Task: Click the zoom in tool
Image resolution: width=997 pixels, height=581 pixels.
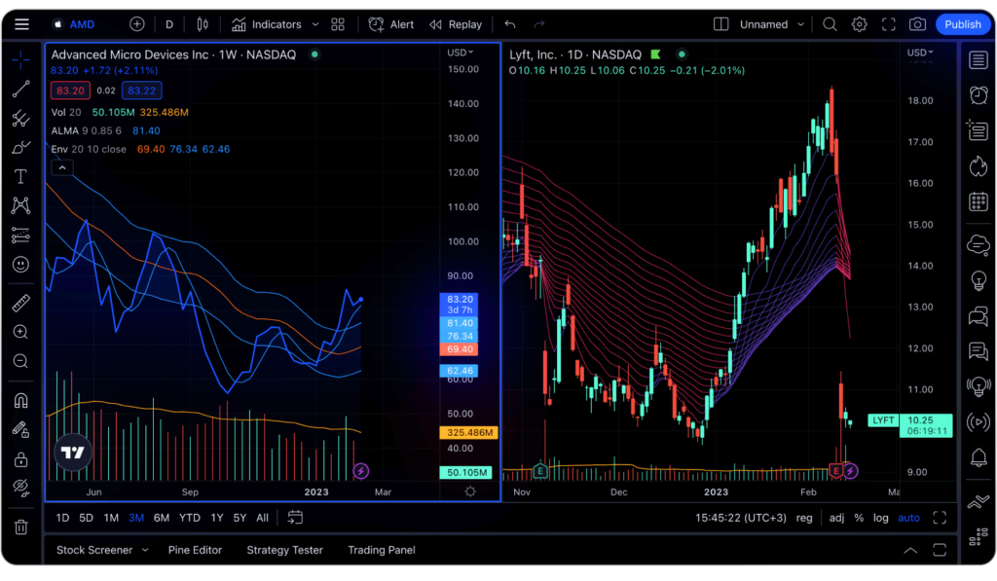Action: (21, 332)
